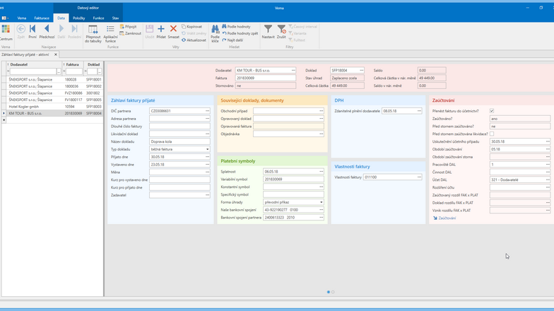Open the Fakturace ribbon tab
Screen dimensions: 554x311
click(x=42, y=18)
